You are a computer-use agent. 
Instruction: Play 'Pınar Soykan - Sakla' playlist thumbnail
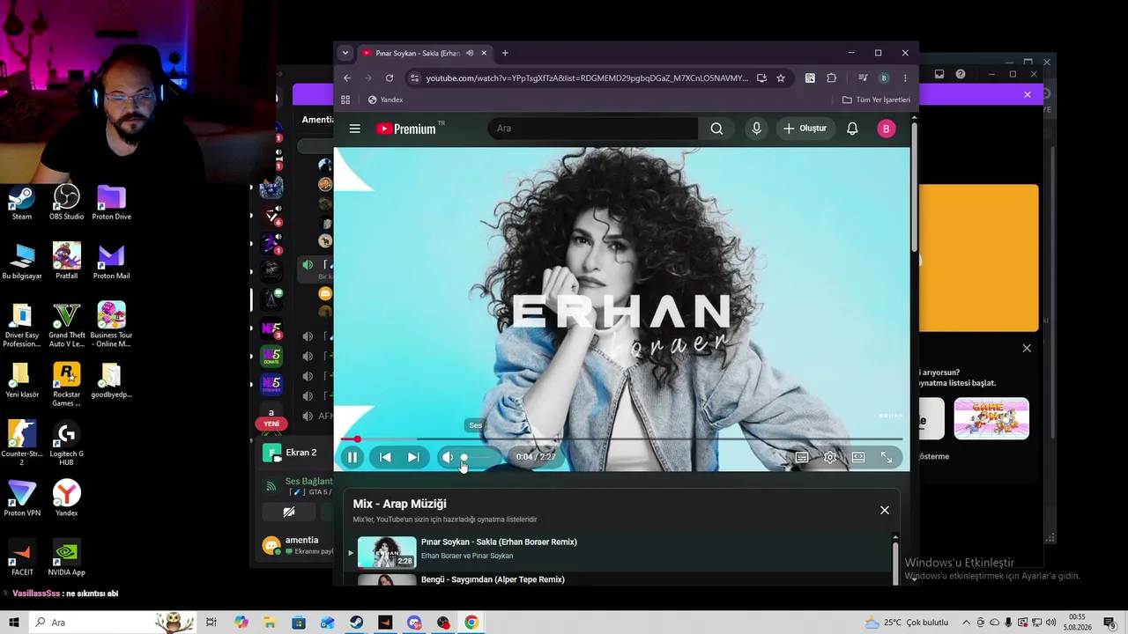(x=387, y=551)
